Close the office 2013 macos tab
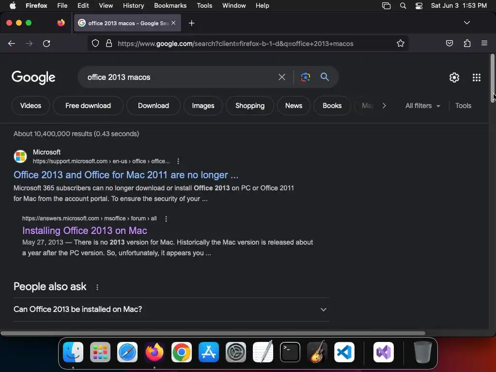 pyautogui.click(x=173, y=23)
